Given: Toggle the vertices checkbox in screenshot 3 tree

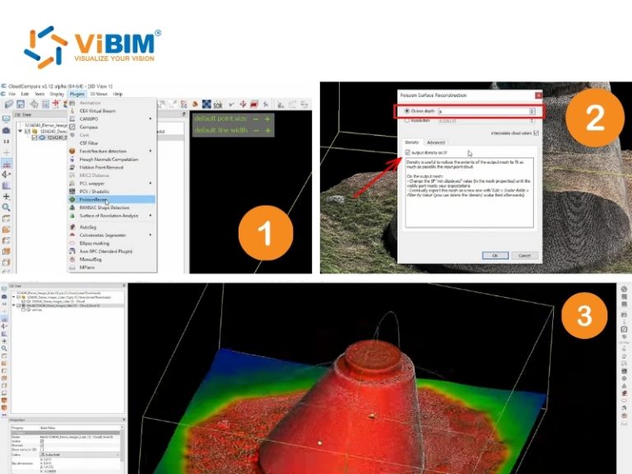Looking at the screenshot, I should (23, 310).
